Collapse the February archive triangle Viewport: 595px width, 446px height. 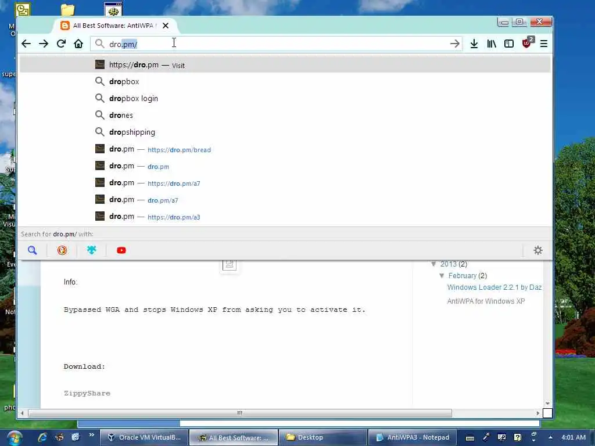coord(442,275)
